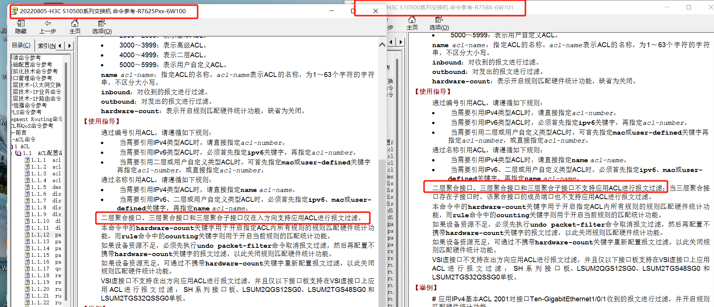
Task: Click the question-mark icon of topic 1.1.8
Action: pyautogui.click(x=27, y=207)
